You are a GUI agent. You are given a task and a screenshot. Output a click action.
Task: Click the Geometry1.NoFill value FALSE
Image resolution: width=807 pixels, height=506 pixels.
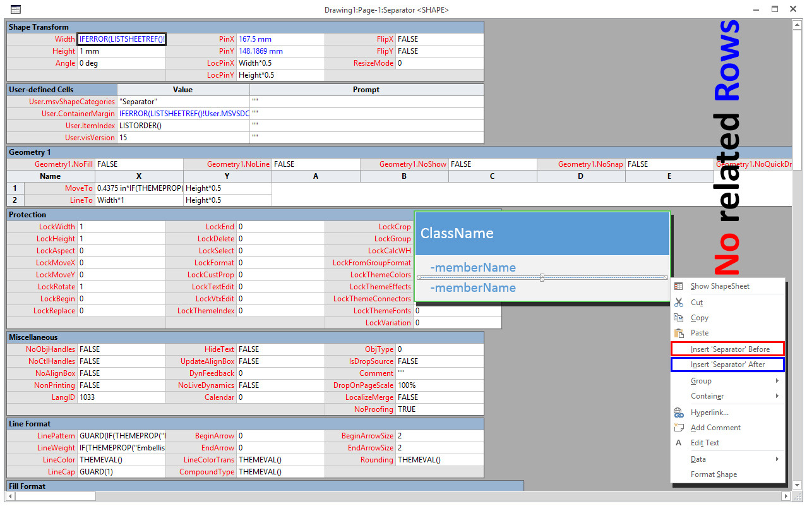point(139,164)
